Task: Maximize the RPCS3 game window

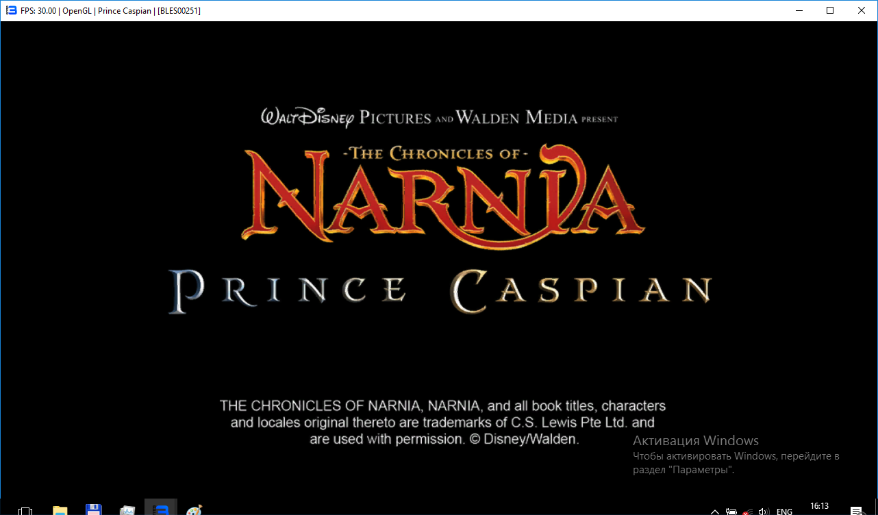Action: (x=830, y=10)
